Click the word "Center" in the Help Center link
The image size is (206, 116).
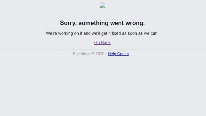tap(123, 54)
